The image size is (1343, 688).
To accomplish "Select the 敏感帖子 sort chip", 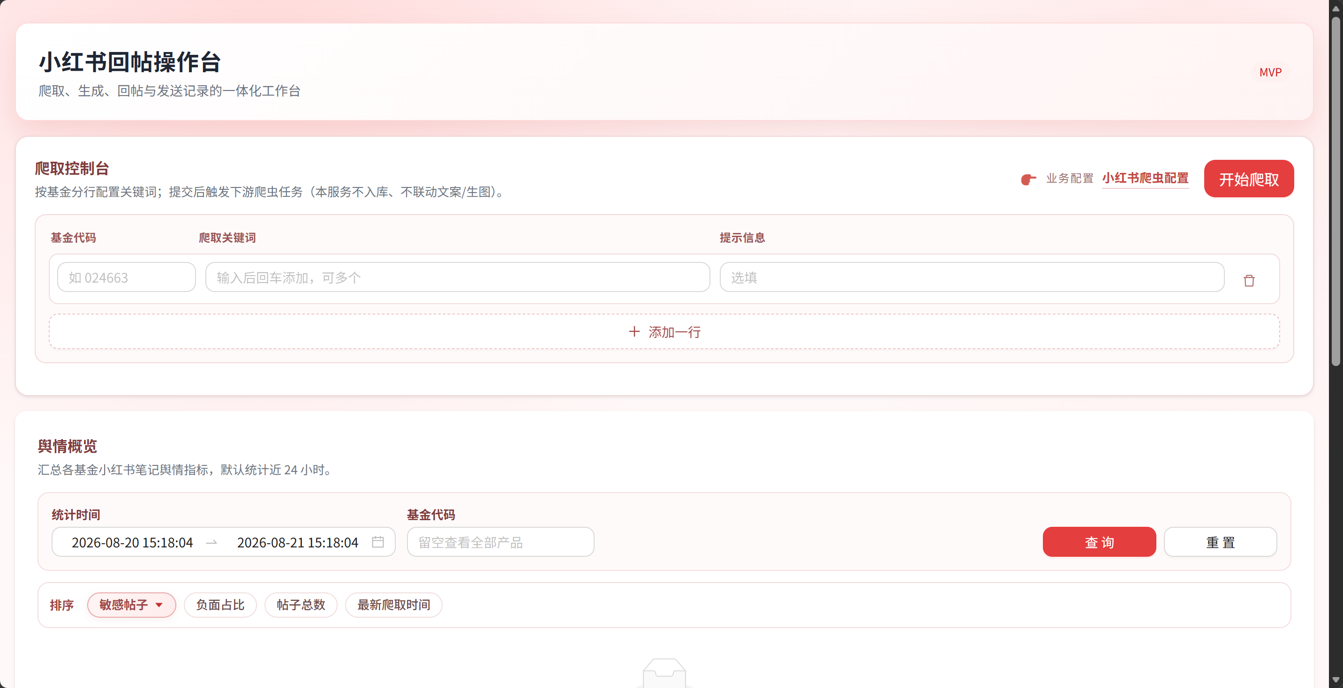I will pyautogui.click(x=131, y=605).
